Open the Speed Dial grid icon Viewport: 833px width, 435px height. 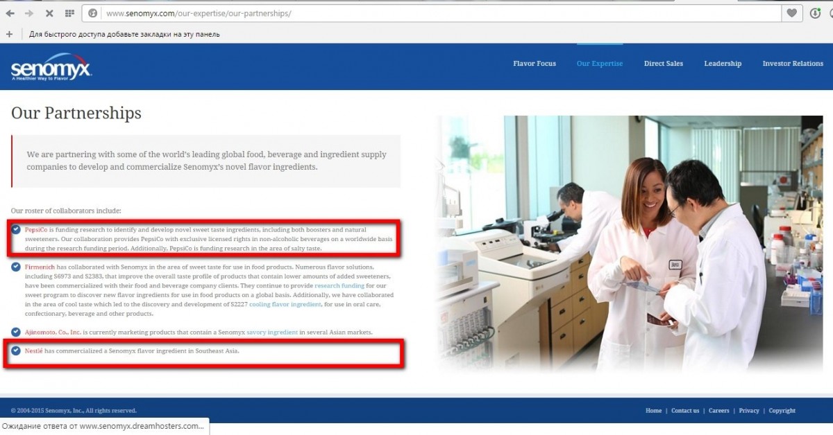(69, 13)
